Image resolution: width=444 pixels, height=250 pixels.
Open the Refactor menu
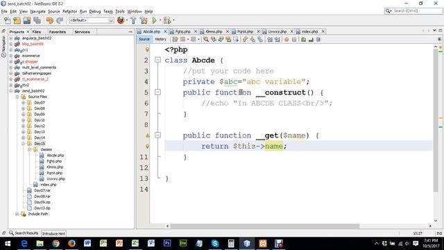coord(69,11)
